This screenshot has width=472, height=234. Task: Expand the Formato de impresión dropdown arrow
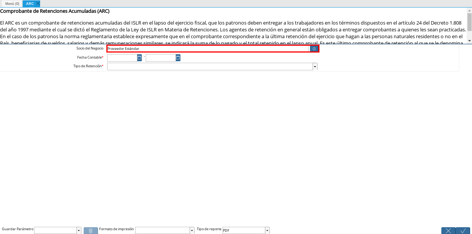point(192,231)
